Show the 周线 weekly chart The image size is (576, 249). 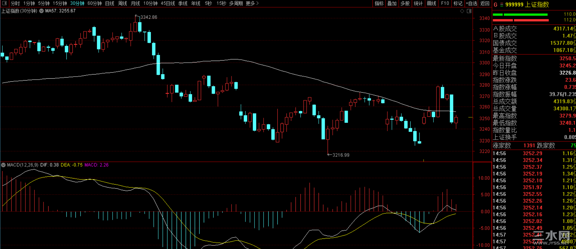[x=123, y=3]
